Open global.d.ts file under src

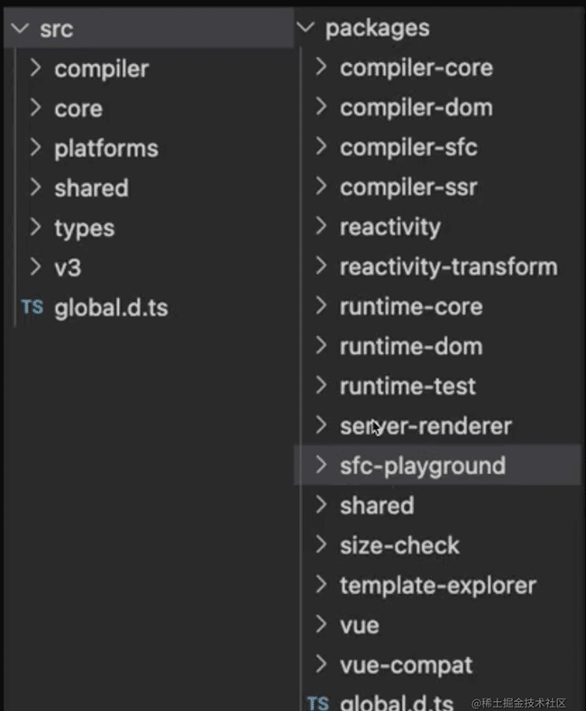pyautogui.click(x=111, y=308)
